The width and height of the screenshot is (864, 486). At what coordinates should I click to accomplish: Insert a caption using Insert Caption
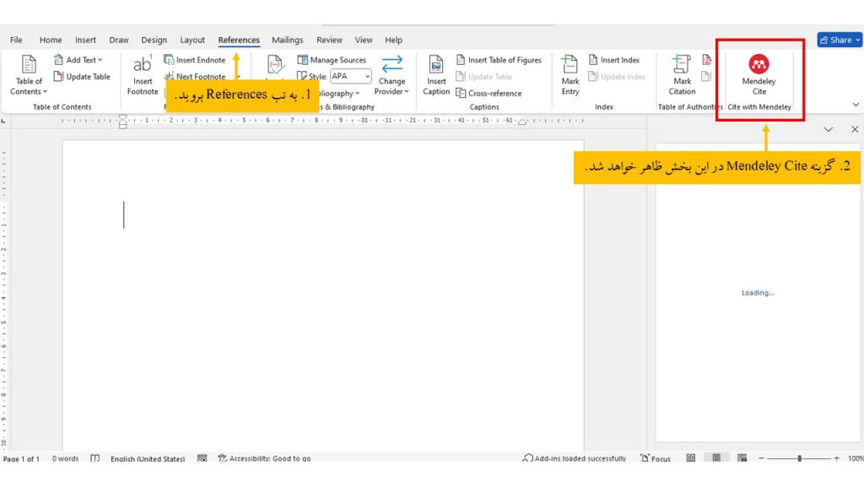(435, 76)
